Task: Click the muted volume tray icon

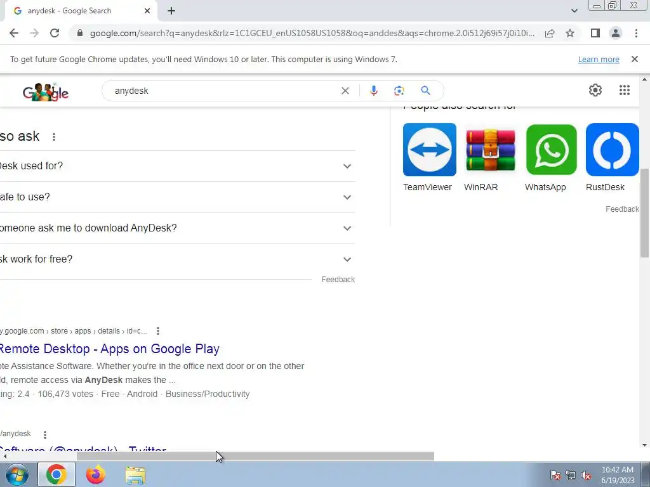Action: (x=586, y=475)
